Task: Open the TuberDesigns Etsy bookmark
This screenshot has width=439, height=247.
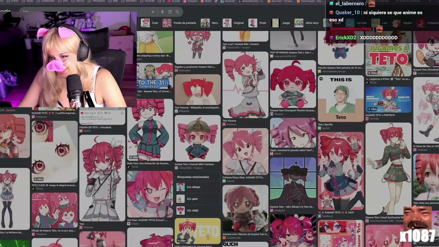Action: click(x=309, y=1)
